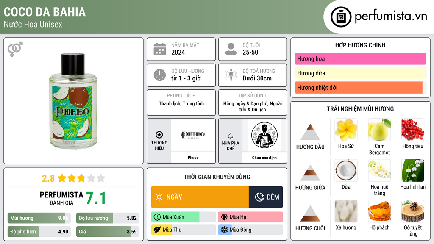Open the Dừa coconut note image
434x244 pixels.
[x=346, y=170]
